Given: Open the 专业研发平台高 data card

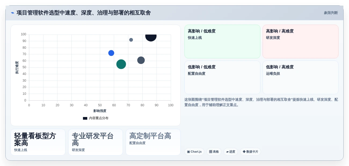Looking at the screenshot, I should [96, 142].
